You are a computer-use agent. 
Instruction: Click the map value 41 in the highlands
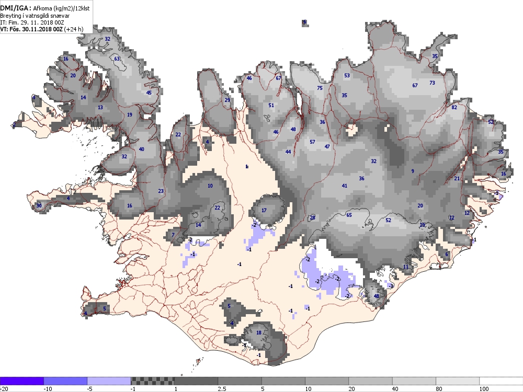(x=345, y=186)
